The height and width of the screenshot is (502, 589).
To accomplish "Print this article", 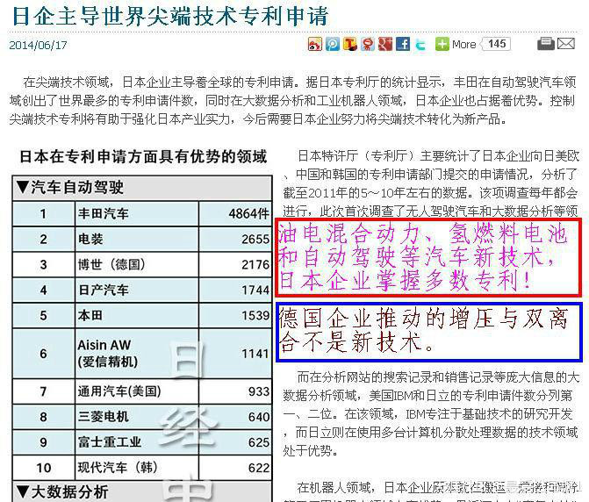I will pos(546,44).
